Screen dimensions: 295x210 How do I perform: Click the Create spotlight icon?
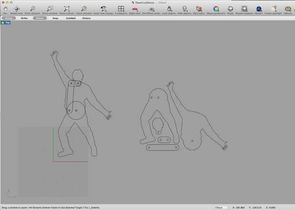275,9
